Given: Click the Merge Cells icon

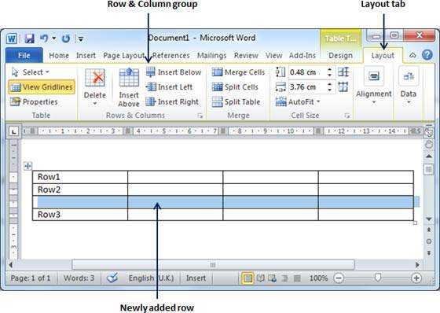Looking at the screenshot, I should tap(217, 72).
